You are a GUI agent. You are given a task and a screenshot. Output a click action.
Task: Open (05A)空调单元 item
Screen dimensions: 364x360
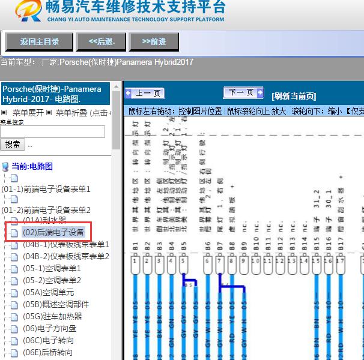(x=48, y=293)
